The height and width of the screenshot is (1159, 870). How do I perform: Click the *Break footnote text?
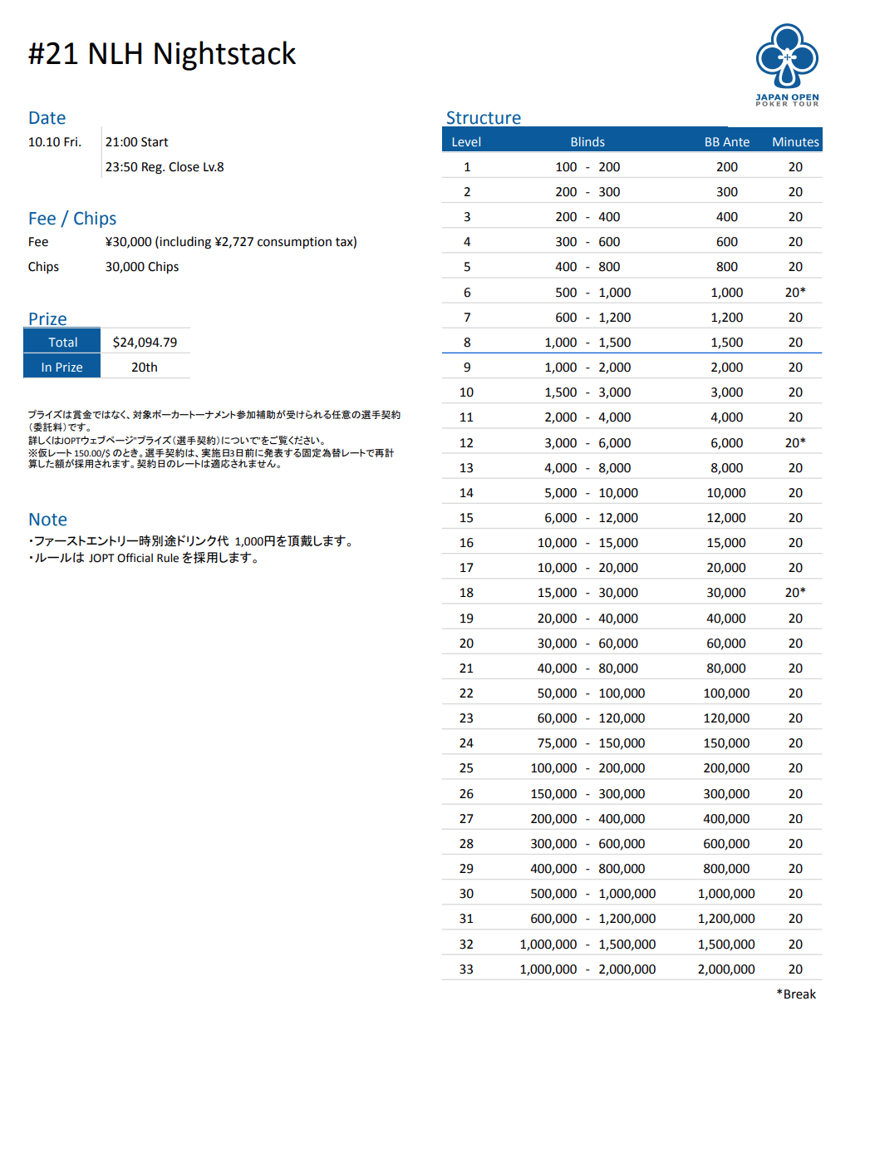(796, 994)
